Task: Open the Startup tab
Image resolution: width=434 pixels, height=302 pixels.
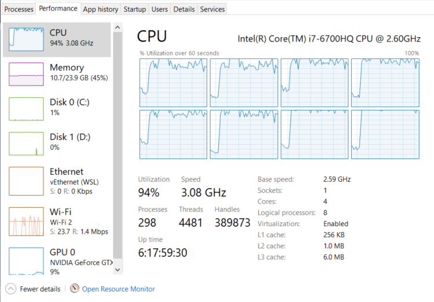Action: click(135, 9)
